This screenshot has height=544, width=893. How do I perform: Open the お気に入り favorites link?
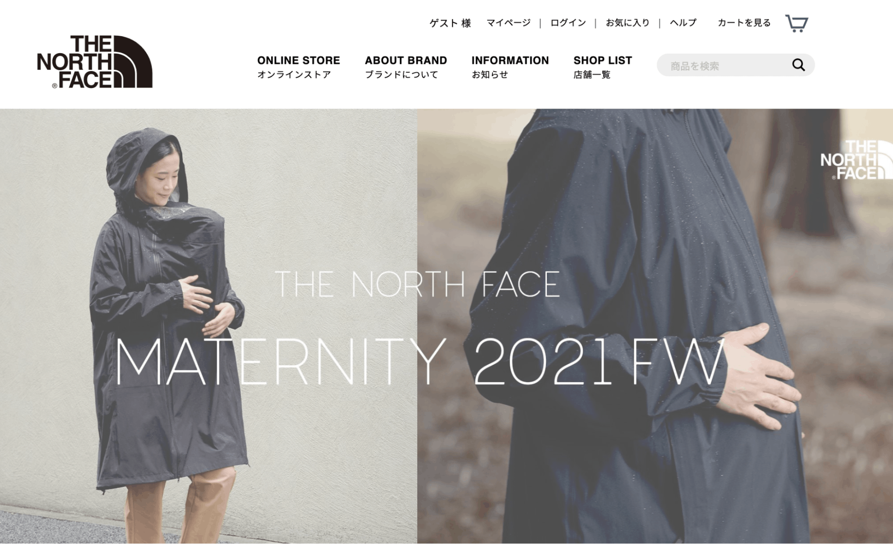pyautogui.click(x=628, y=23)
